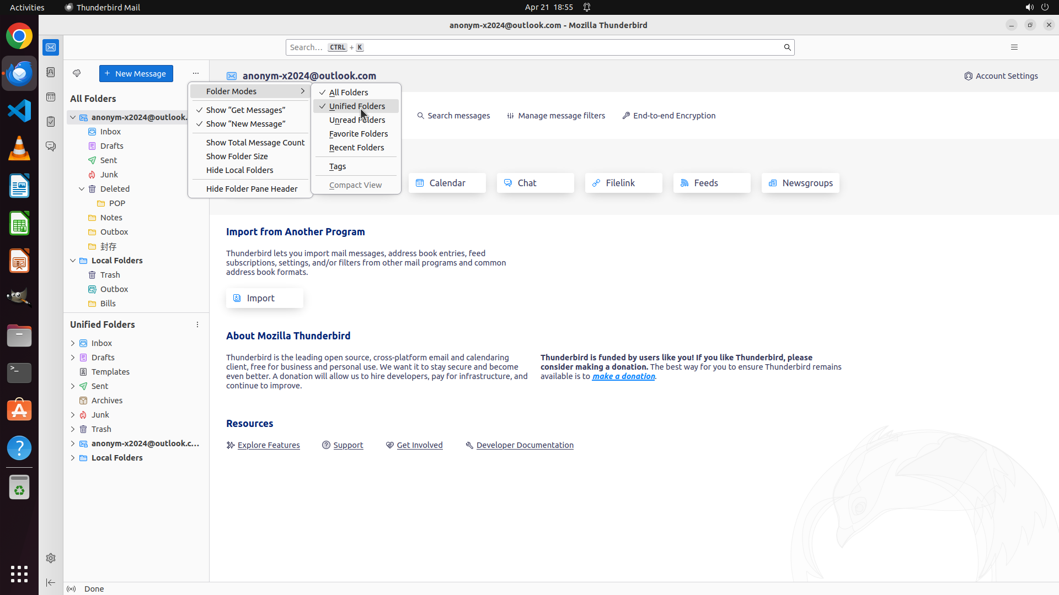Collapse the spaces toolbar arrow icon
The image size is (1059, 595).
click(x=51, y=582)
